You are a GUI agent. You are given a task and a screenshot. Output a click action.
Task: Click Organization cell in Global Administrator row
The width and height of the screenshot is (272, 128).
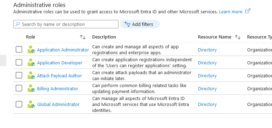(x=259, y=105)
